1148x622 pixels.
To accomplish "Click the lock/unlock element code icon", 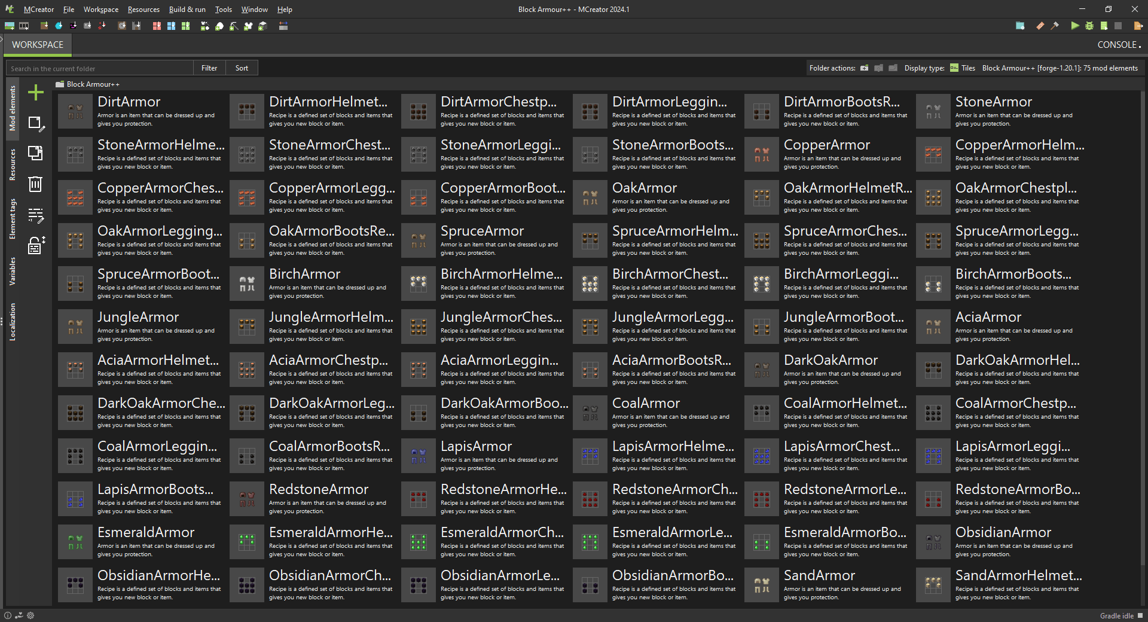I will [36, 245].
